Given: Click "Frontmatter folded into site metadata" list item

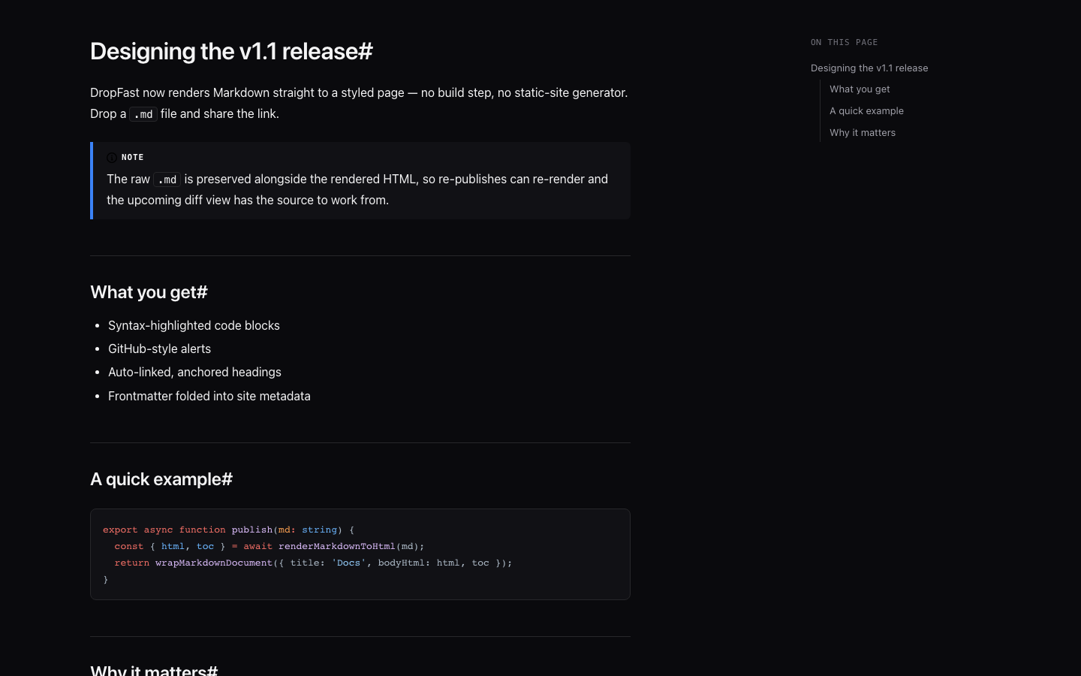Looking at the screenshot, I should (209, 396).
